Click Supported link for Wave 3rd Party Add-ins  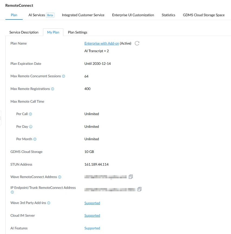click(x=92, y=203)
